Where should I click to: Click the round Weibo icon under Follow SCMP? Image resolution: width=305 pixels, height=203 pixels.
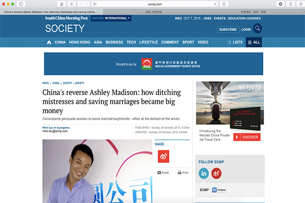[x=217, y=173]
